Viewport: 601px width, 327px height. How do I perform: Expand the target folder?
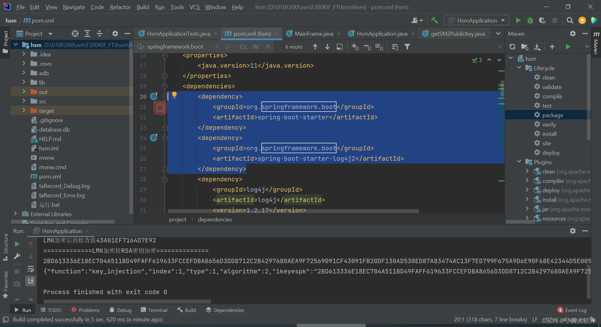(24, 111)
